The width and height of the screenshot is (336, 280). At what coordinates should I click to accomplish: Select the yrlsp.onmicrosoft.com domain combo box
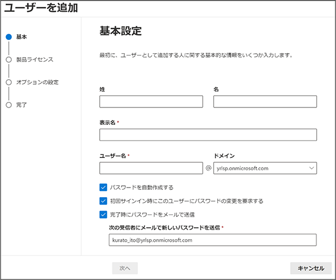[265, 168]
